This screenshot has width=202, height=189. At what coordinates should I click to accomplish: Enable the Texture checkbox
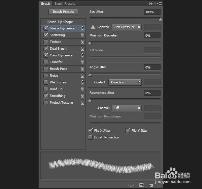click(46, 42)
